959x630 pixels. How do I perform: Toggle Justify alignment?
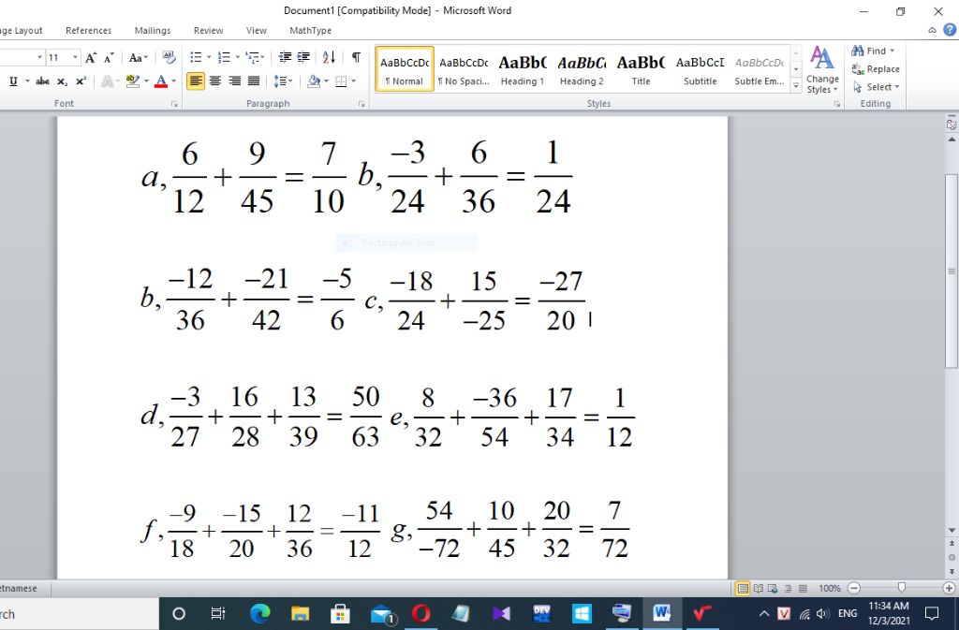254,81
